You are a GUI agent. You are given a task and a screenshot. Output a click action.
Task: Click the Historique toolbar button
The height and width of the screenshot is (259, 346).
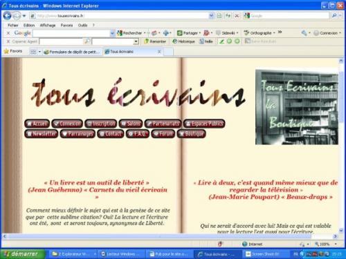(183, 41)
